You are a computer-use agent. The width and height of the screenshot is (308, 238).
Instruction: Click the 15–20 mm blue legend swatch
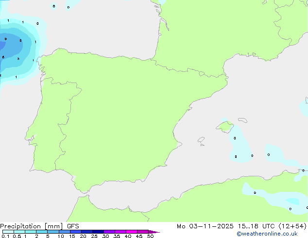(x=76, y=232)
